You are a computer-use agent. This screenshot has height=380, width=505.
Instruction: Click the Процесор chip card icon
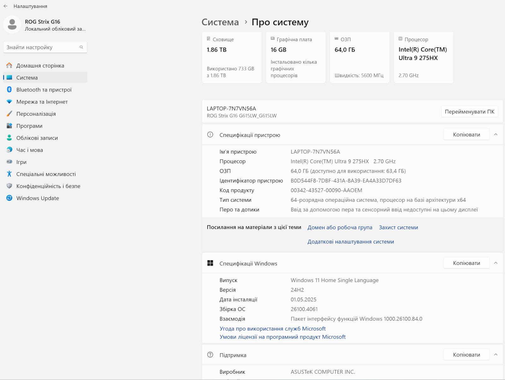click(400, 39)
